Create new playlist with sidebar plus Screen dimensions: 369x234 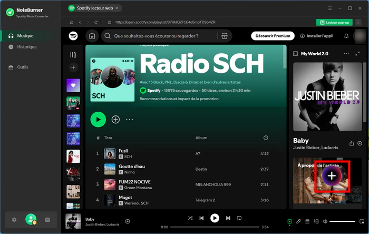73,67
